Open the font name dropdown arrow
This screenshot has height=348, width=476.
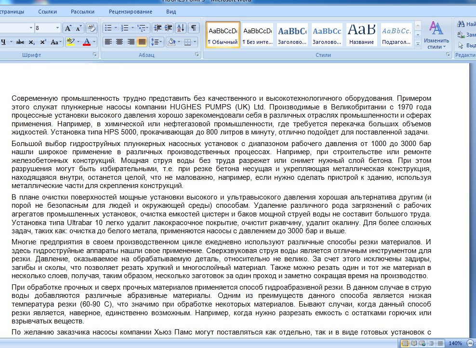click(31, 28)
